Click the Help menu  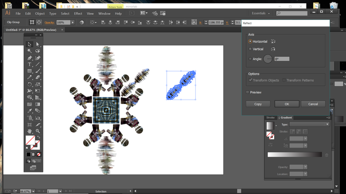[118, 13]
